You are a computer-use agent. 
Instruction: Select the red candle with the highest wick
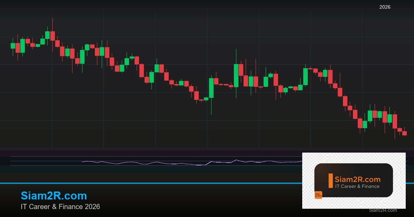[52, 36]
